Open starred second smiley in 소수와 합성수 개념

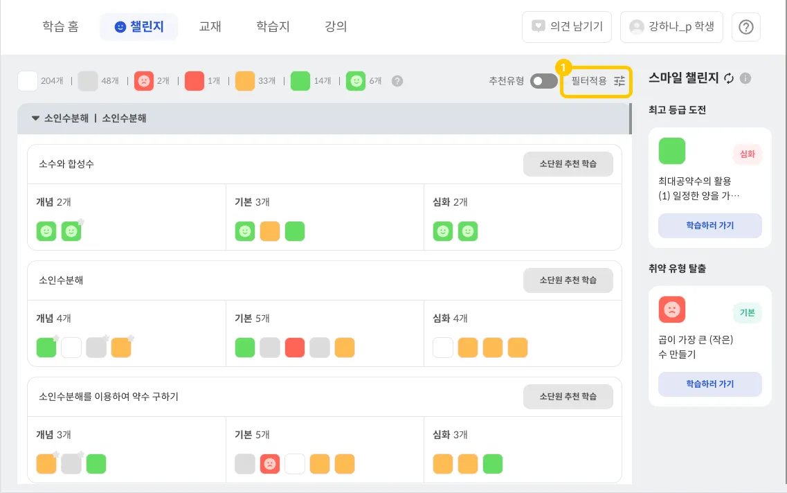(x=71, y=231)
